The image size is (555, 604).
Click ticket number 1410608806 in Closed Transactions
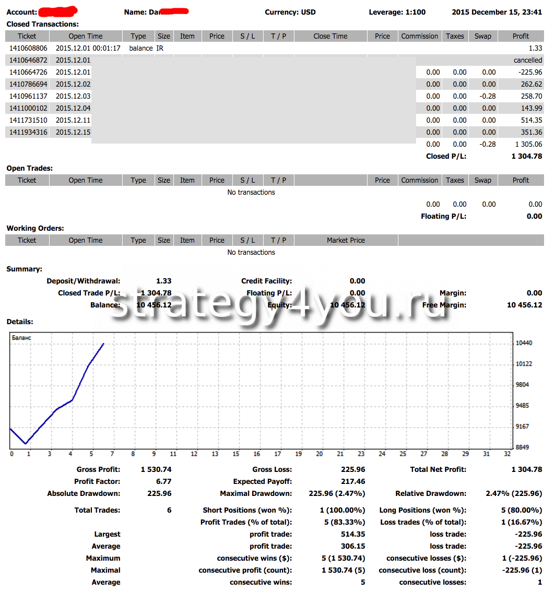coord(28,48)
